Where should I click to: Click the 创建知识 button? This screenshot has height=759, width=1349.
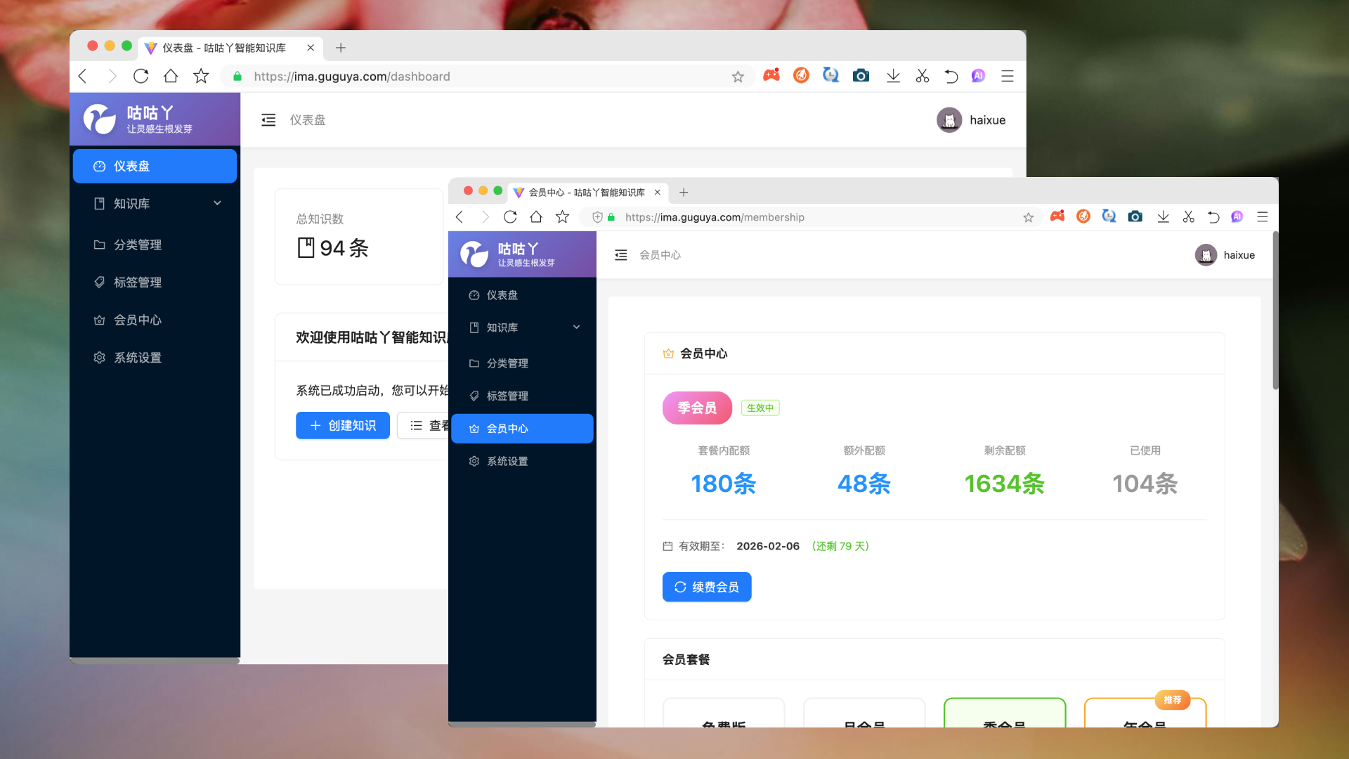[342, 425]
